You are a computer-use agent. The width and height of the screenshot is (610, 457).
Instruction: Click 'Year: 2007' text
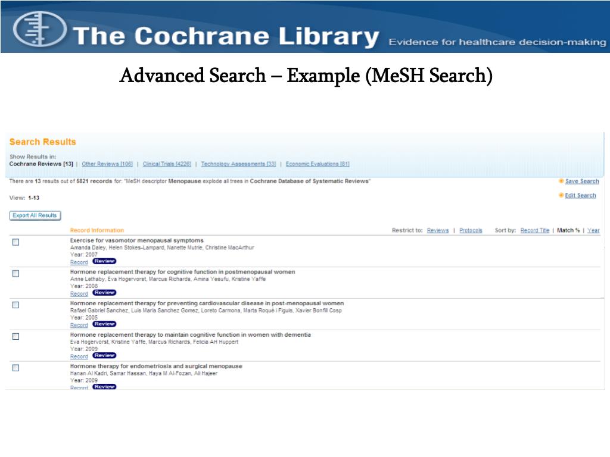(x=83, y=255)
